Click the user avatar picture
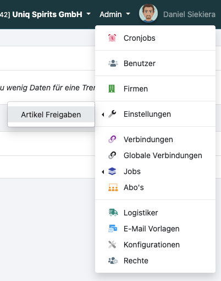The height and width of the screenshot is (281, 221). click(148, 13)
